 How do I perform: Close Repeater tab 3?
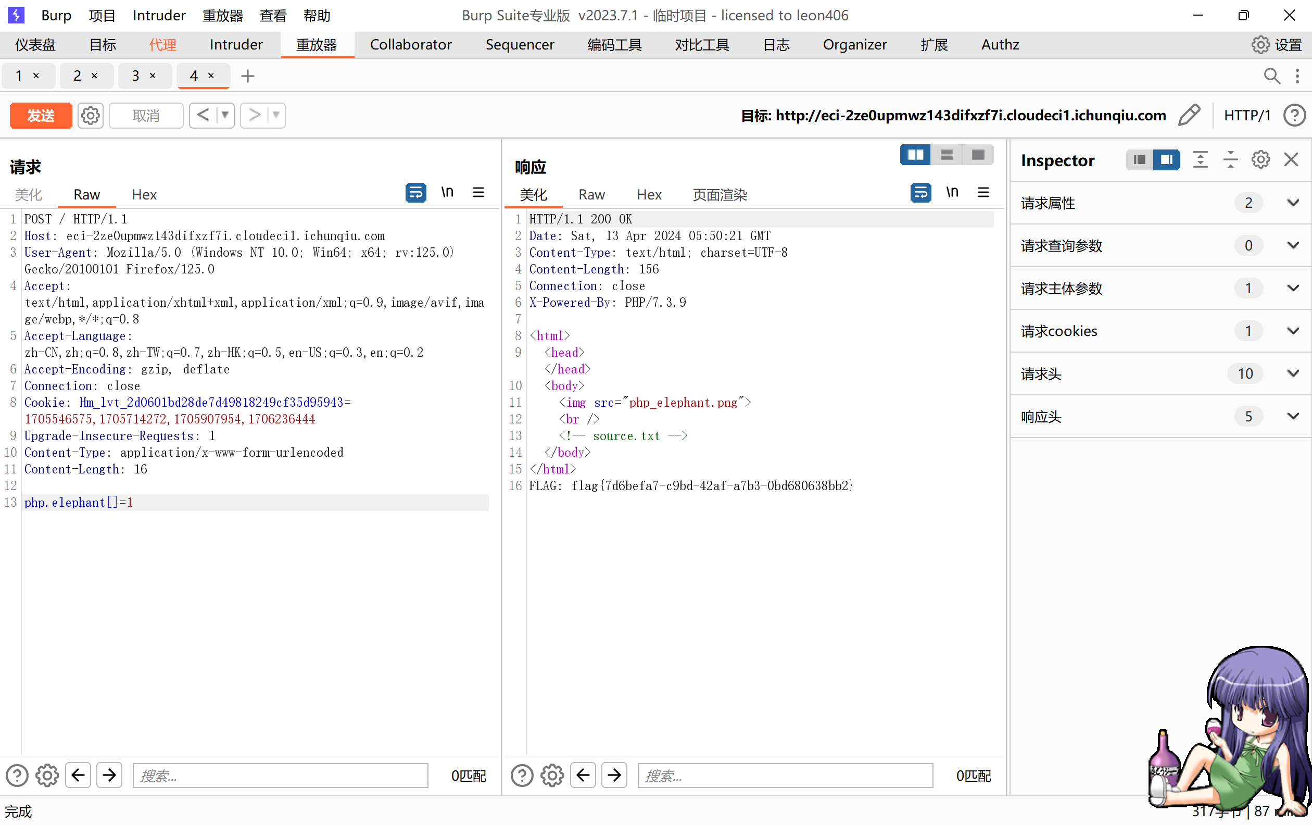pos(153,76)
